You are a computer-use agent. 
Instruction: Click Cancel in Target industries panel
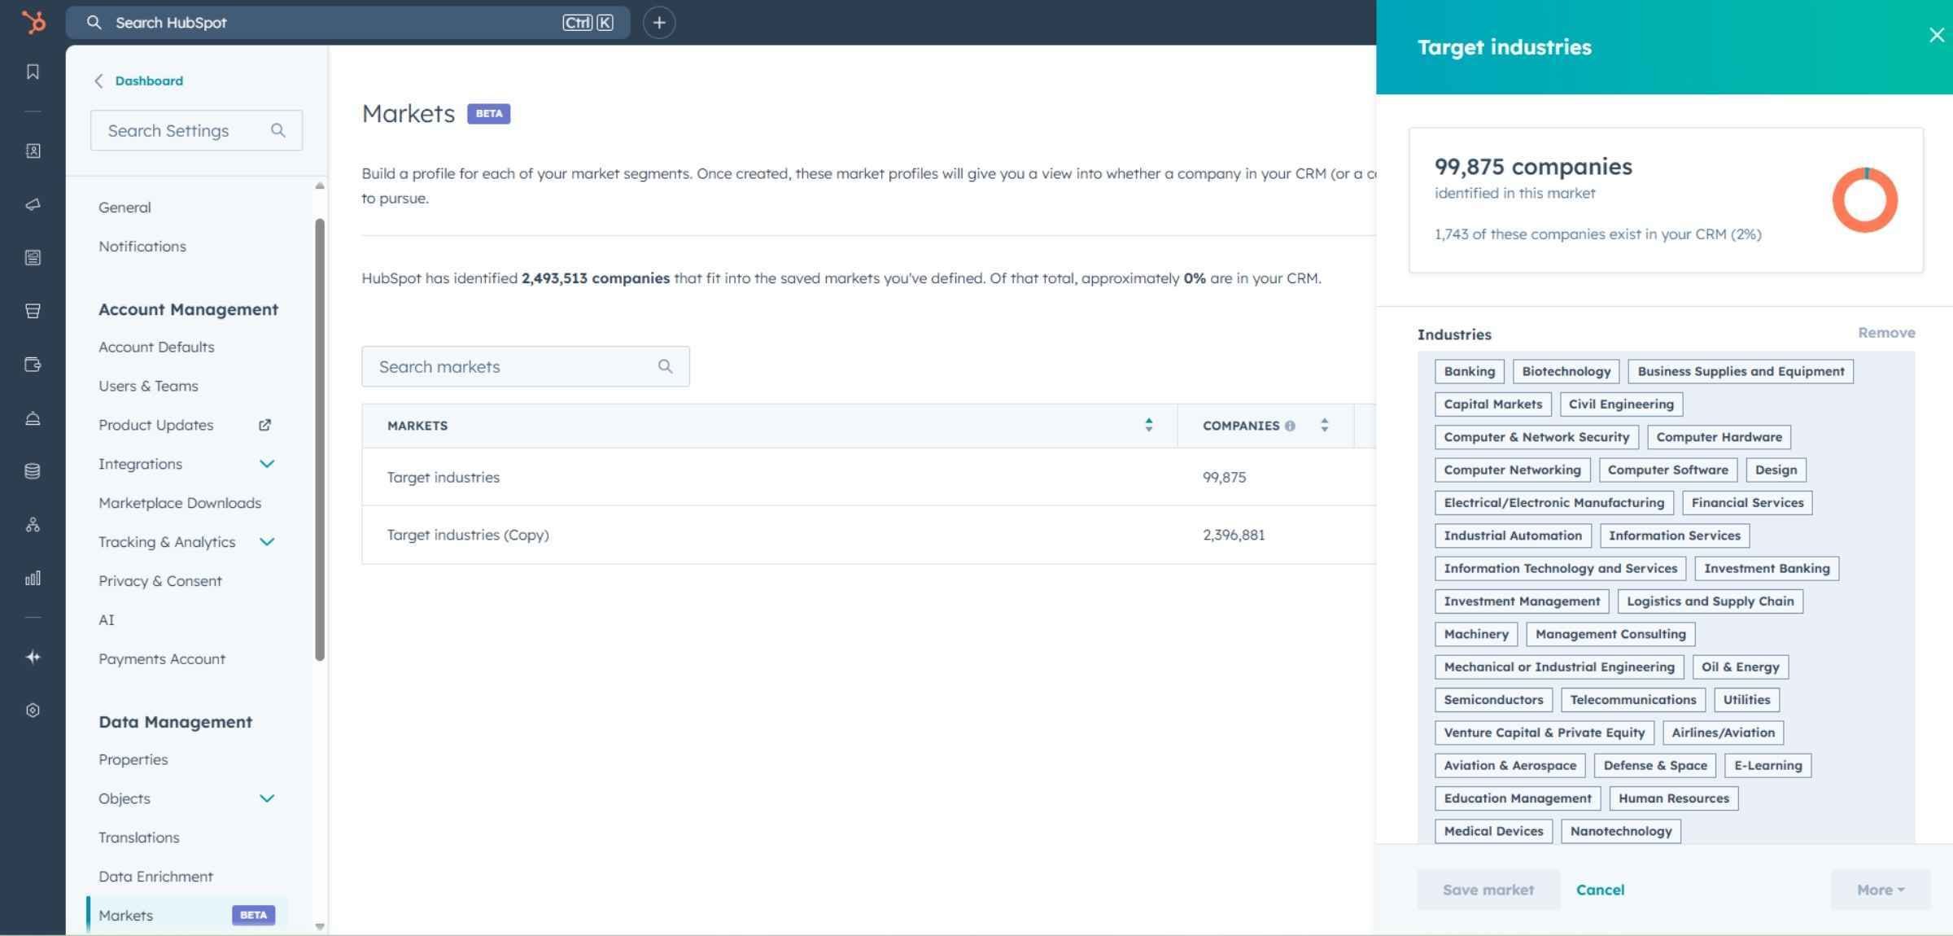click(x=1599, y=890)
